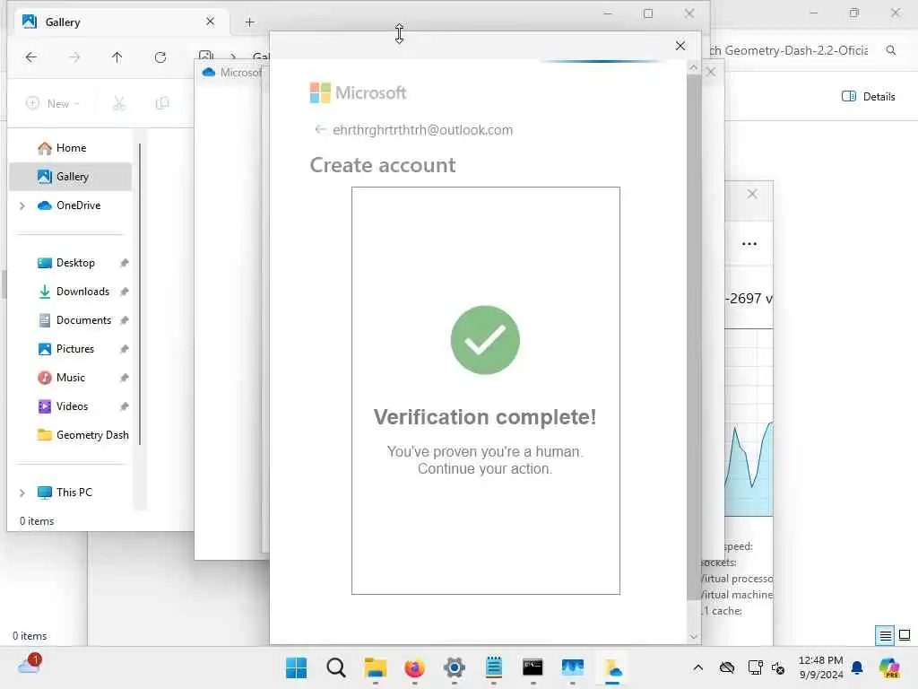This screenshot has height=689, width=918.
Task: Click the Copy icon in toolbar
Action: point(162,104)
